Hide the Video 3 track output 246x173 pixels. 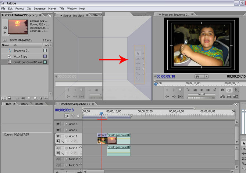58,124
